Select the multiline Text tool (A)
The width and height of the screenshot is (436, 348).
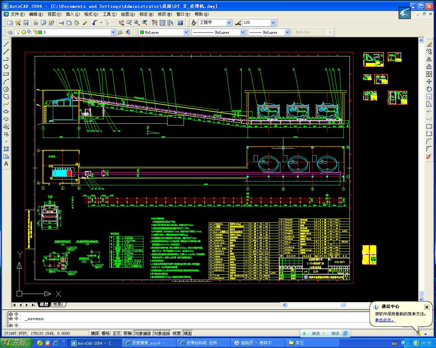point(6,164)
